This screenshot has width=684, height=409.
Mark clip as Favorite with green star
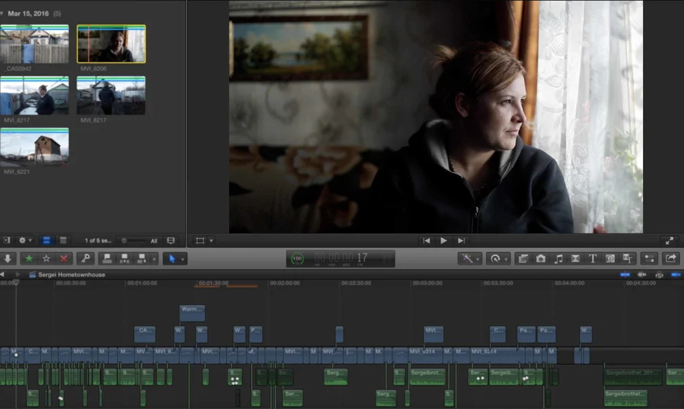point(29,259)
